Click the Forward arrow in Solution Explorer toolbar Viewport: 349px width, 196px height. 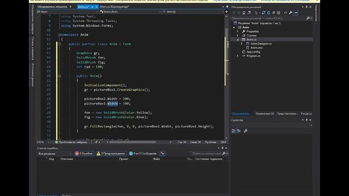pyautogui.click(x=239, y=13)
